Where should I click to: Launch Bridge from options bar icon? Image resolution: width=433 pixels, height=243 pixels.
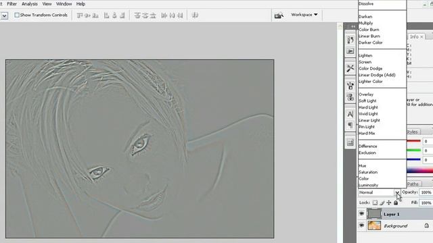pos(279,15)
